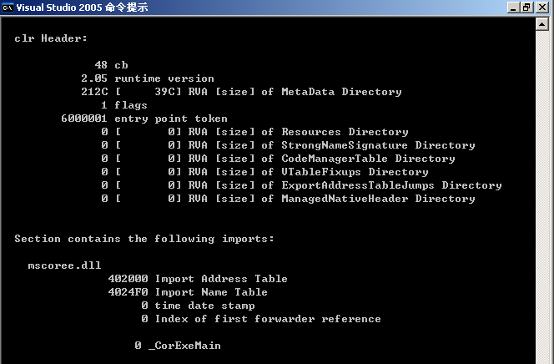Click the '39C]' size value
The image size is (554, 364).
169,92
